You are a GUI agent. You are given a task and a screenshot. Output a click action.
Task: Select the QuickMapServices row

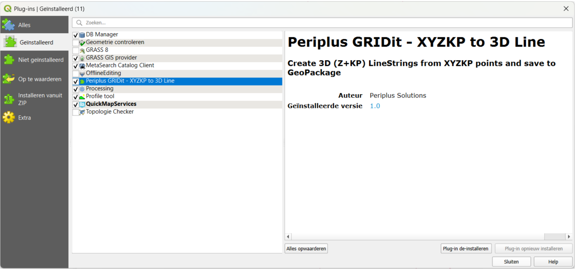click(177, 104)
